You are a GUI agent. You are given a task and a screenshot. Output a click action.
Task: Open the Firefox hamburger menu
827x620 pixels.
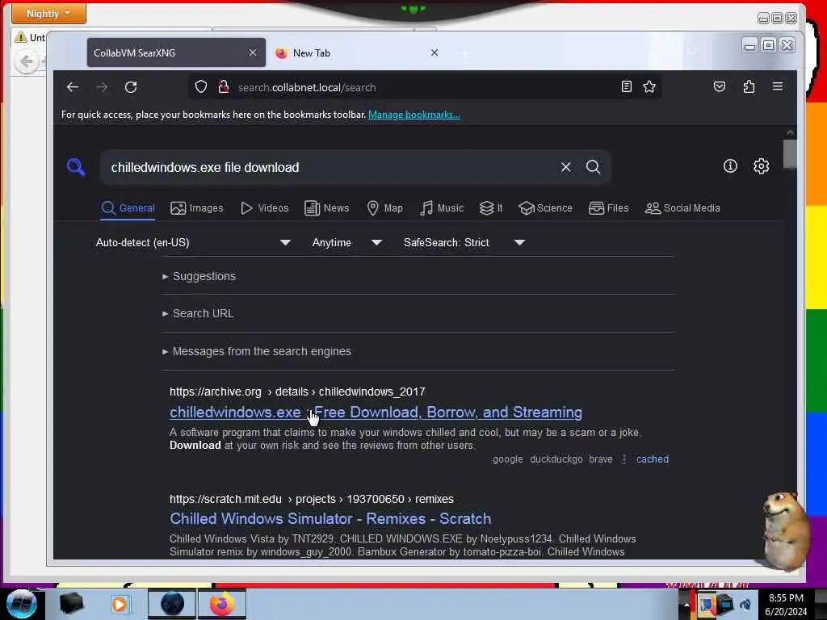[778, 86]
